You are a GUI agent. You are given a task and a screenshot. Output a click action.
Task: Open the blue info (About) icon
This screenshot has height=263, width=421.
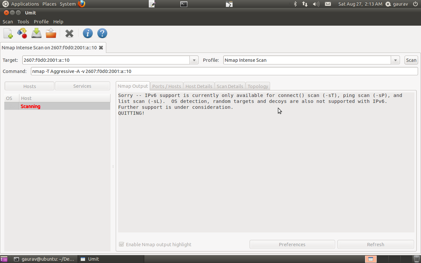pyautogui.click(x=87, y=33)
